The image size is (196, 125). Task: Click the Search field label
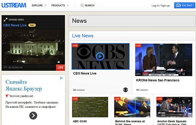coord(90,6)
